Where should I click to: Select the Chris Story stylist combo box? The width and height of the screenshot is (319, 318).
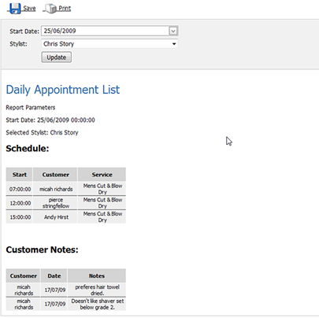point(109,44)
